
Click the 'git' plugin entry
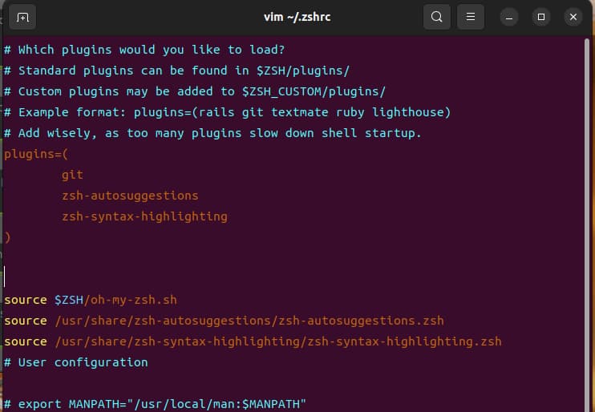(x=72, y=175)
